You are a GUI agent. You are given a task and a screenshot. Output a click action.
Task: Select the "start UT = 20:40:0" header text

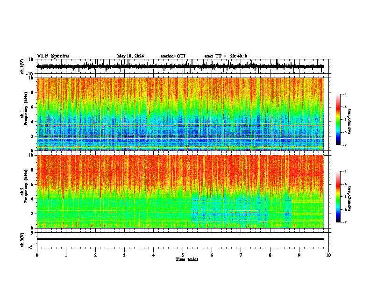(226, 56)
